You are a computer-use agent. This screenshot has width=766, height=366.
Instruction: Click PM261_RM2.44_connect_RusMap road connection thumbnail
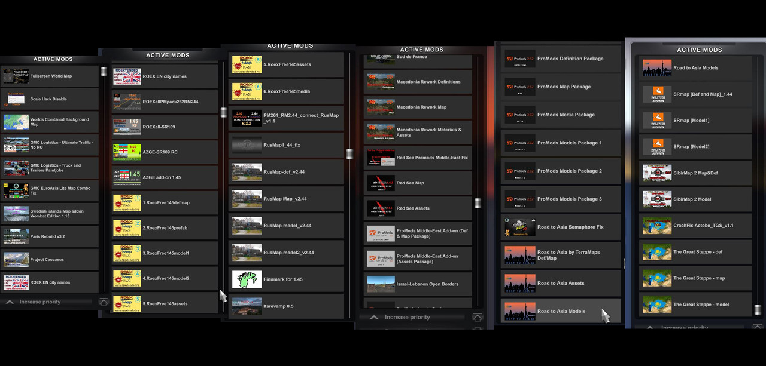point(247,118)
